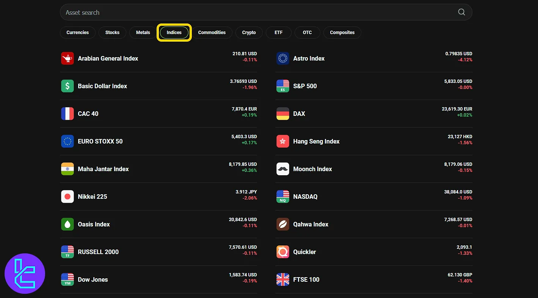Click the 23,127 HKD price

[x=460, y=137]
